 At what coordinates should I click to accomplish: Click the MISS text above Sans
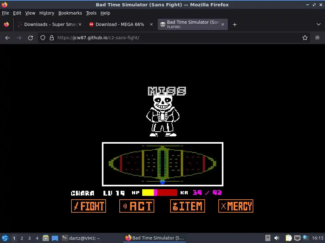pos(167,91)
